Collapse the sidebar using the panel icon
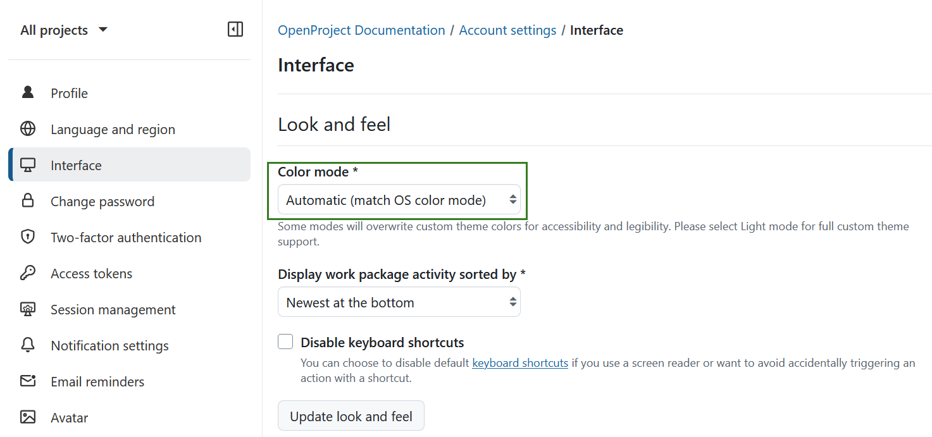932x437 pixels. tap(235, 29)
